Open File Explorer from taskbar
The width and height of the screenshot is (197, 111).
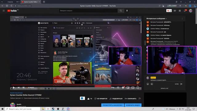[x=43, y=109]
